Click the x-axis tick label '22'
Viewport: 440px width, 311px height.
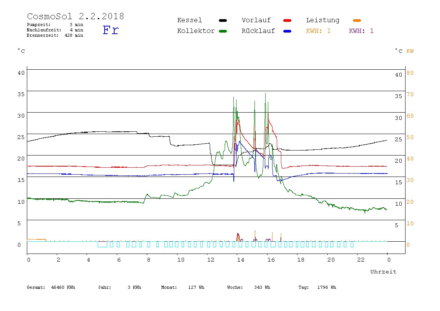pos(361,260)
